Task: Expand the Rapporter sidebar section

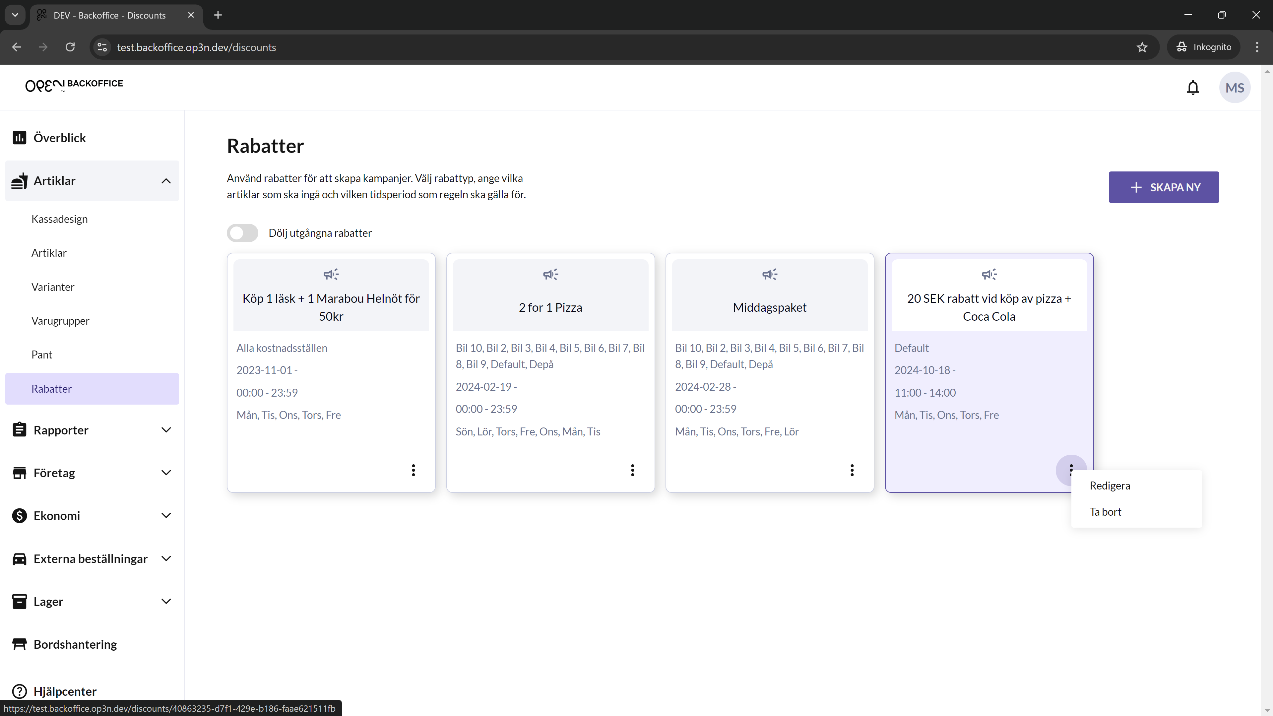Action: point(166,430)
